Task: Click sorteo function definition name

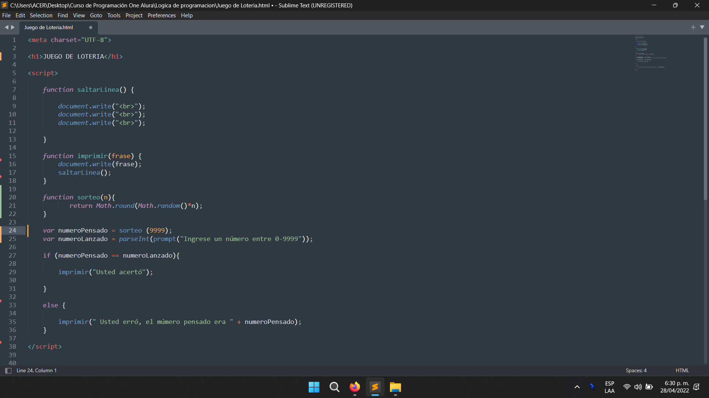Action: (x=88, y=198)
